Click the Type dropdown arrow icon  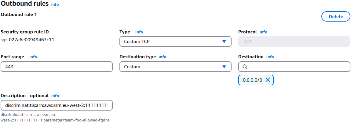(x=224, y=42)
